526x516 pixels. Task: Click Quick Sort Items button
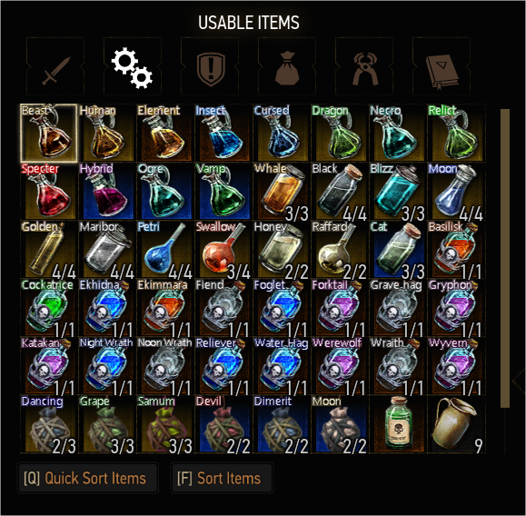coord(87,478)
